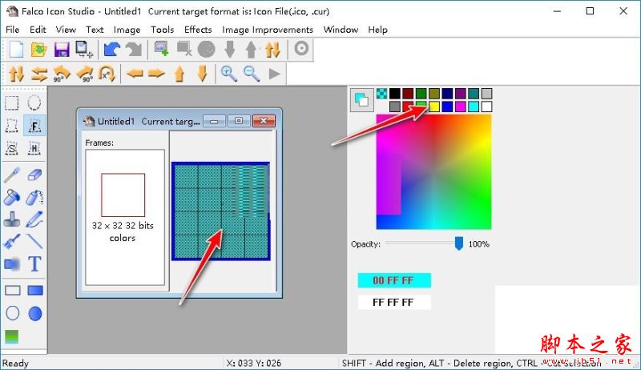Rotate 90 degrees clockwise

coord(85,74)
